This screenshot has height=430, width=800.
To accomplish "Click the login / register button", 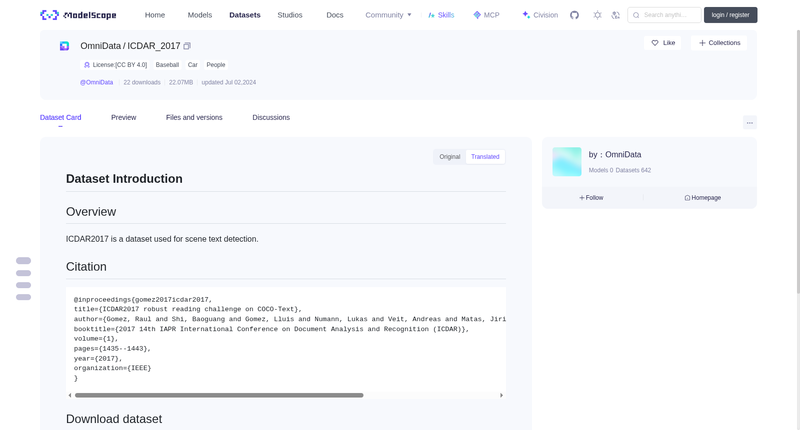I will click(730, 15).
